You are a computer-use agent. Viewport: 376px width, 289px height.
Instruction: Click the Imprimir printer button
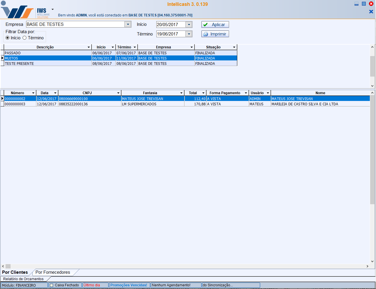click(x=215, y=34)
